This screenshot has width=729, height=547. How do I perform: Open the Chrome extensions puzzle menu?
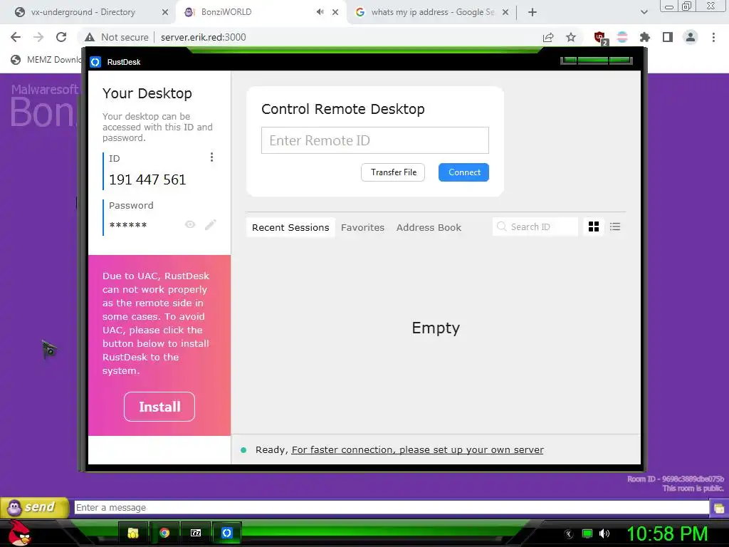click(x=645, y=37)
